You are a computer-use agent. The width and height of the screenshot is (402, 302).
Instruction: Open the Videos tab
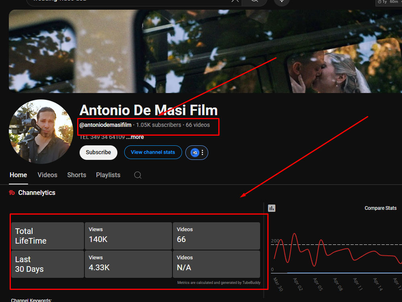(47, 175)
